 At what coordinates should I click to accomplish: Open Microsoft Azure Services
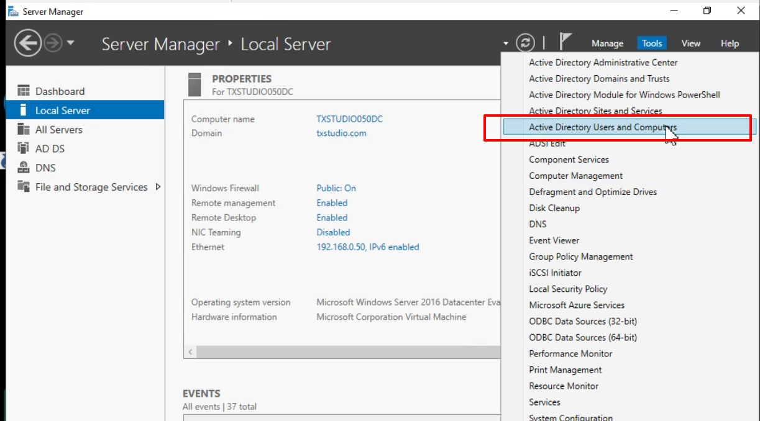pyautogui.click(x=577, y=305)
